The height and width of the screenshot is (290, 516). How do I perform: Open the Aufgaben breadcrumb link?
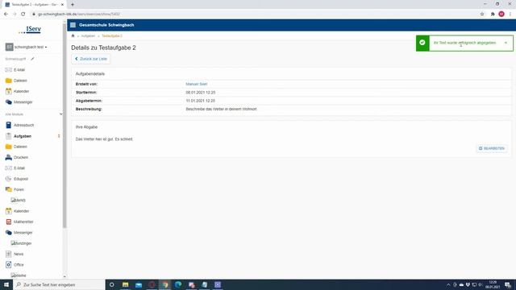[88, 35]
